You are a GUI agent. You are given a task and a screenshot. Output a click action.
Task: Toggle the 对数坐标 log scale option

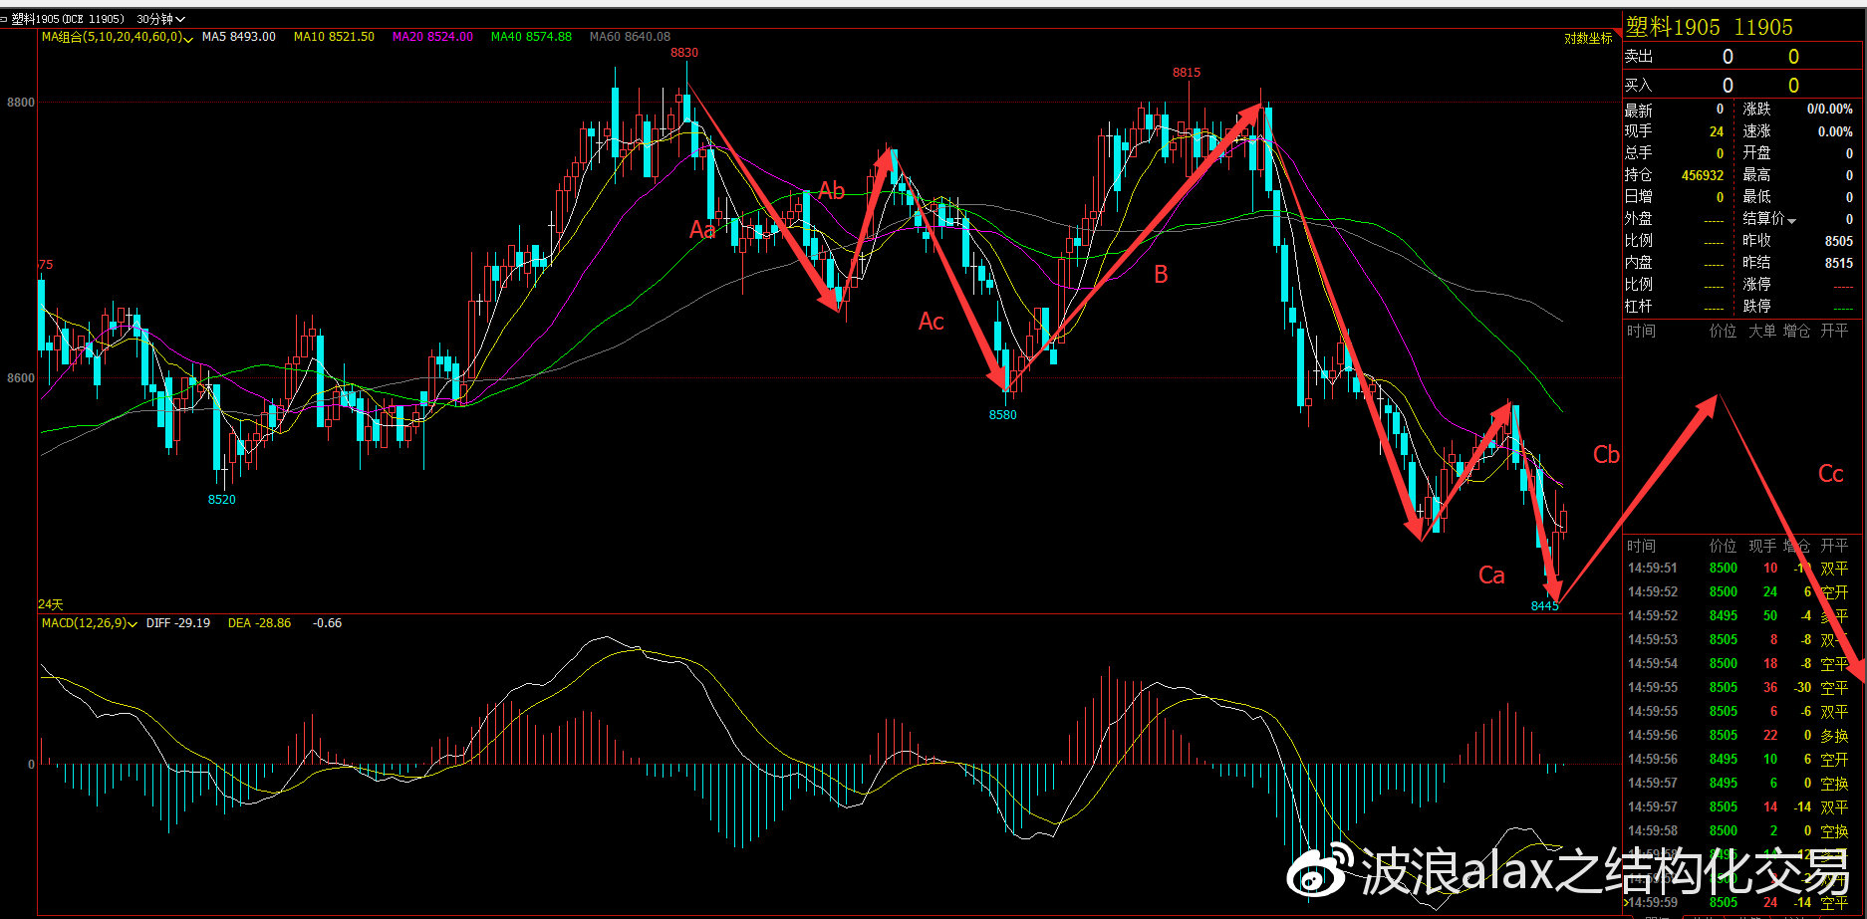[x=1588, y=39]
